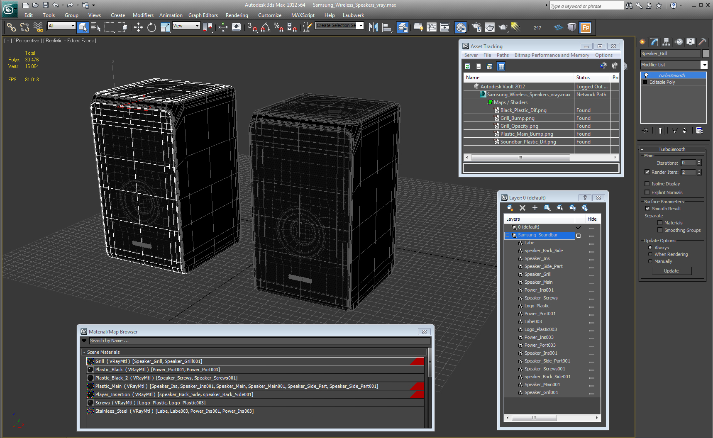Click the Update button in TurboSmooth

click(671, 271)
